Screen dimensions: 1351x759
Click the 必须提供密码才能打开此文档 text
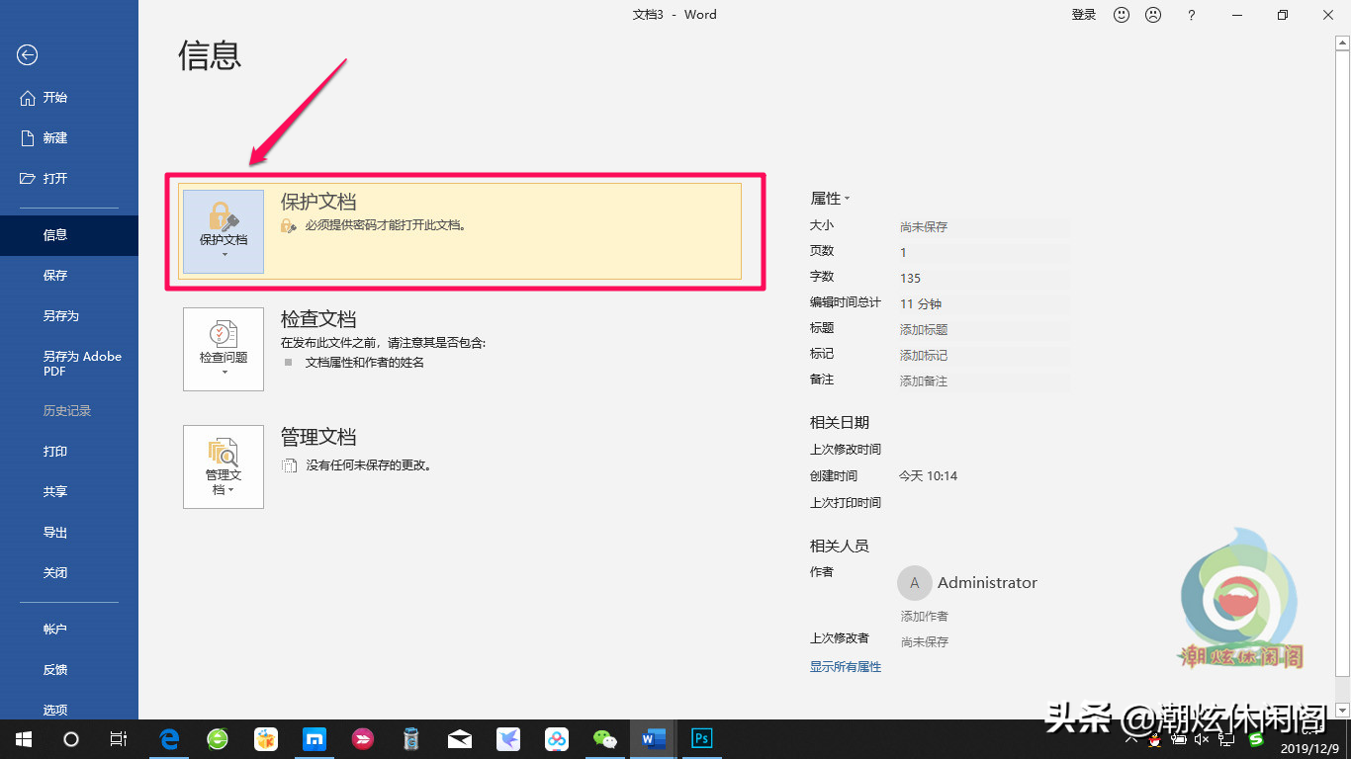tap(386, 225)
